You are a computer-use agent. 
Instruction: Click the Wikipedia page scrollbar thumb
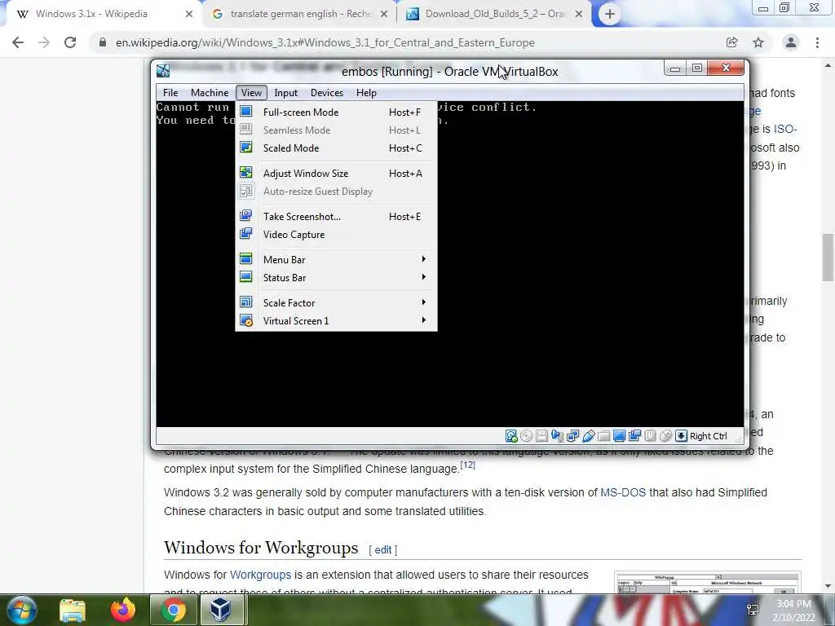coord(828,257)
